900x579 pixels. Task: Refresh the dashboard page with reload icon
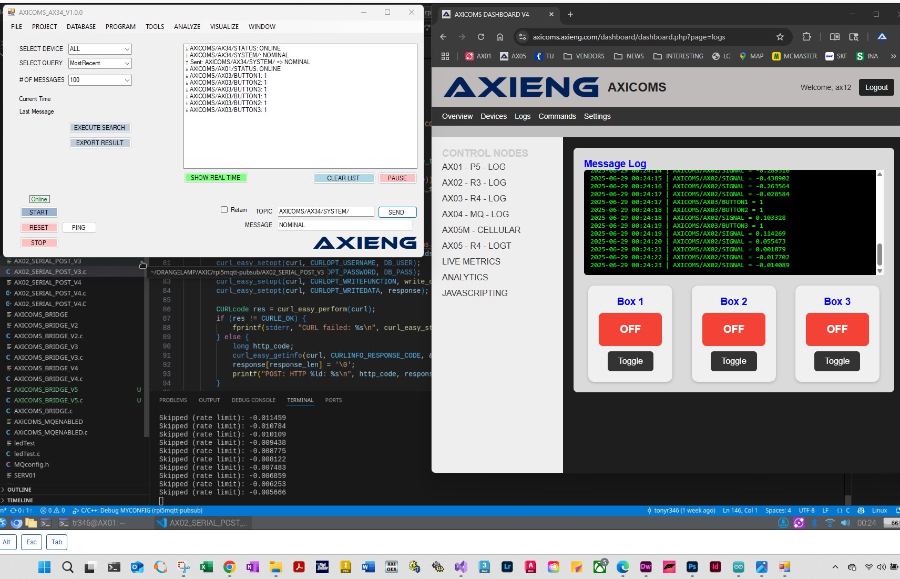481,37
